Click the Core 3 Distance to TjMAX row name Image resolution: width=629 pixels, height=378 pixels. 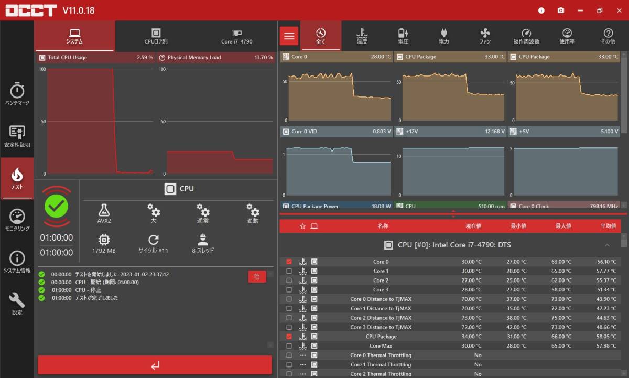click(x=381, y=327)
